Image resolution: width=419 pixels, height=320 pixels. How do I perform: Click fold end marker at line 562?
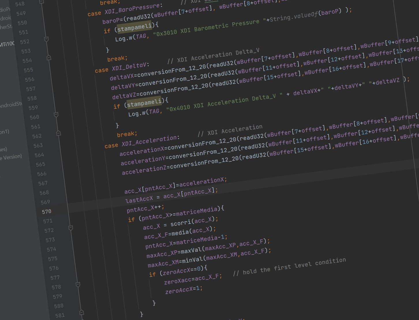click(59, 133)
